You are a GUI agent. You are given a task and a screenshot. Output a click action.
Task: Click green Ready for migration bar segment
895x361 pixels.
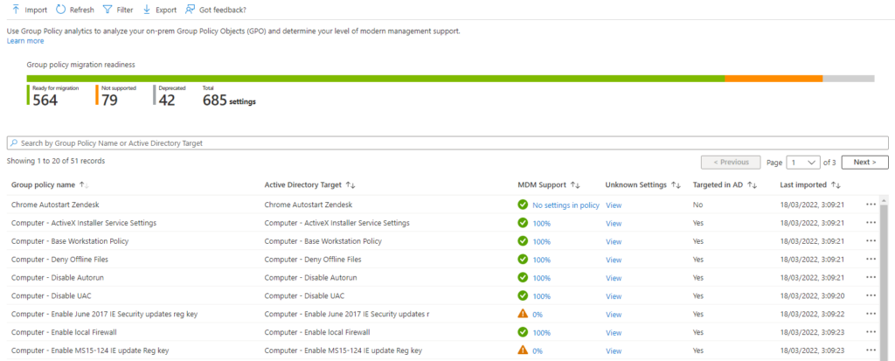pyautogui.click(x=376, y=79)
